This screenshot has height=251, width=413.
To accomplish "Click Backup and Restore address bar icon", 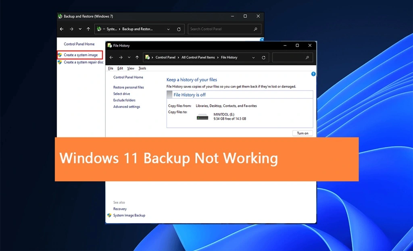I will pos(99,29).
